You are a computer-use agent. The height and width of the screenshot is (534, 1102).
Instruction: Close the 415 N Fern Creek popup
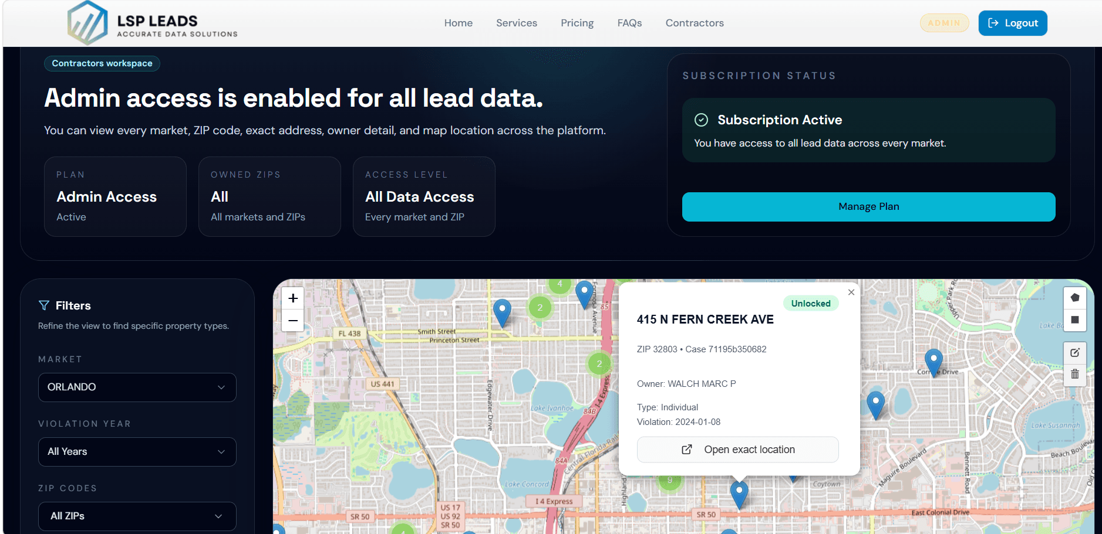point(851,292)
